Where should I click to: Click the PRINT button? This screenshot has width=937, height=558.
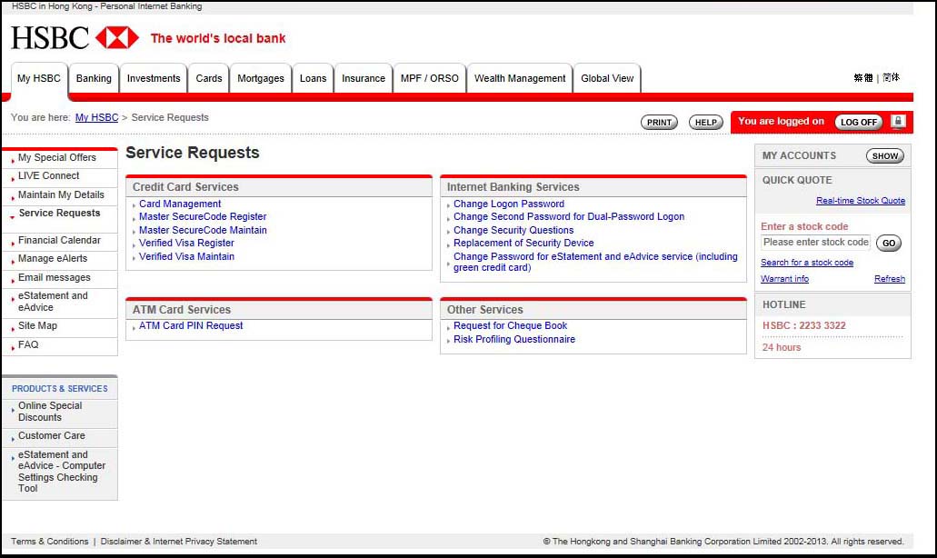659,123
